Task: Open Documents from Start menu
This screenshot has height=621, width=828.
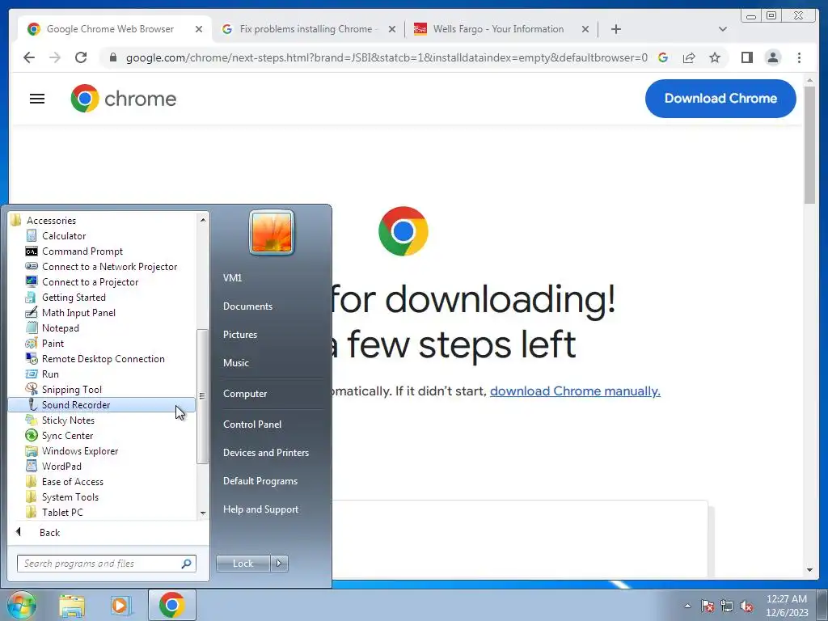Action: [x=247, y=306]
